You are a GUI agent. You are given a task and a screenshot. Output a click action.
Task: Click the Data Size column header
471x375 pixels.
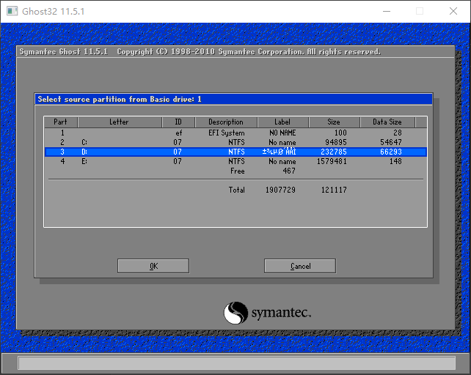[387, 122]
